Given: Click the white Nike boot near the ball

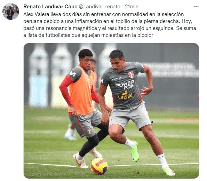Looking at the screenshot, I should tap(80, 161).
